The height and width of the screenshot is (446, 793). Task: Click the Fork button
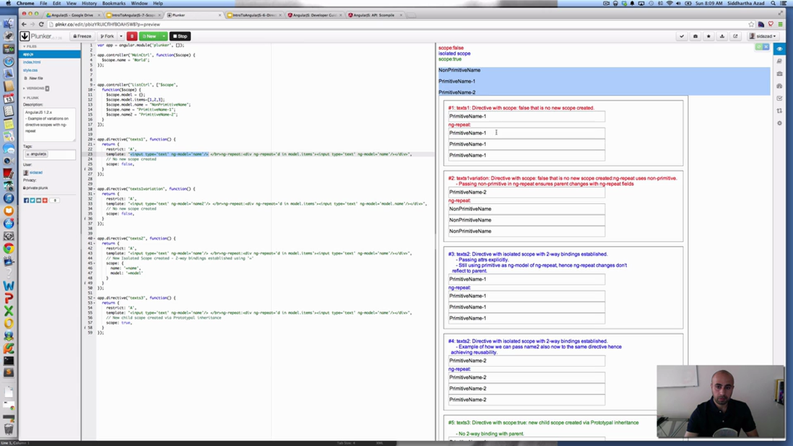coord(107,37)
